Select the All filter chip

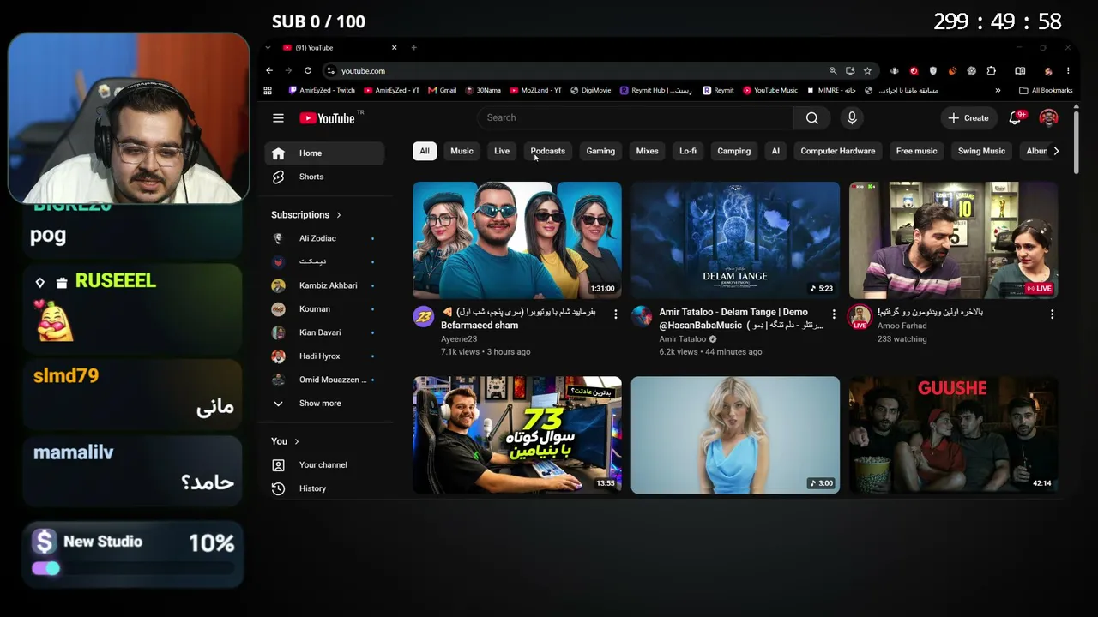click(424, 151)
